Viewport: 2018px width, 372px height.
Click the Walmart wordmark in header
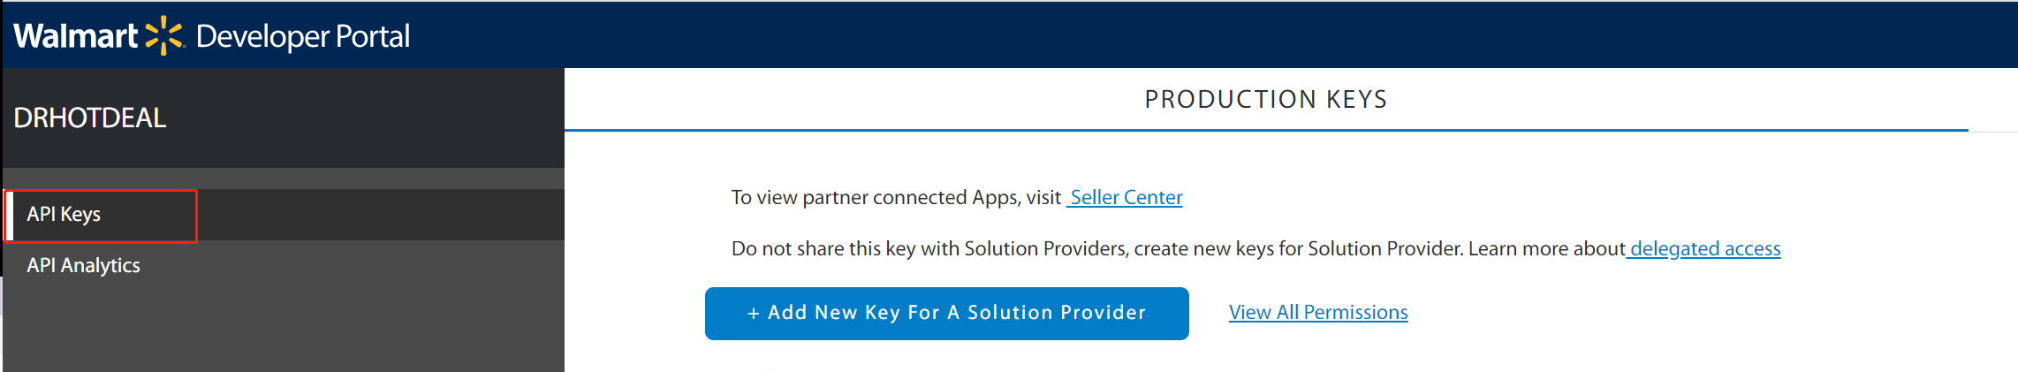point(75,36)
